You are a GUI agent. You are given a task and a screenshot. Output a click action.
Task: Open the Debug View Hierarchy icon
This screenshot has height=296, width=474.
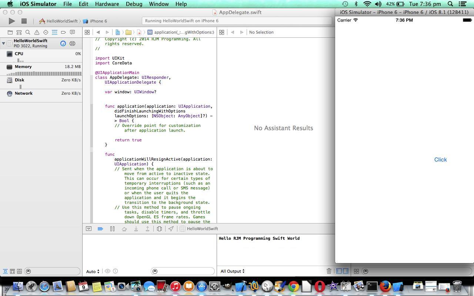tap(159, 229)
